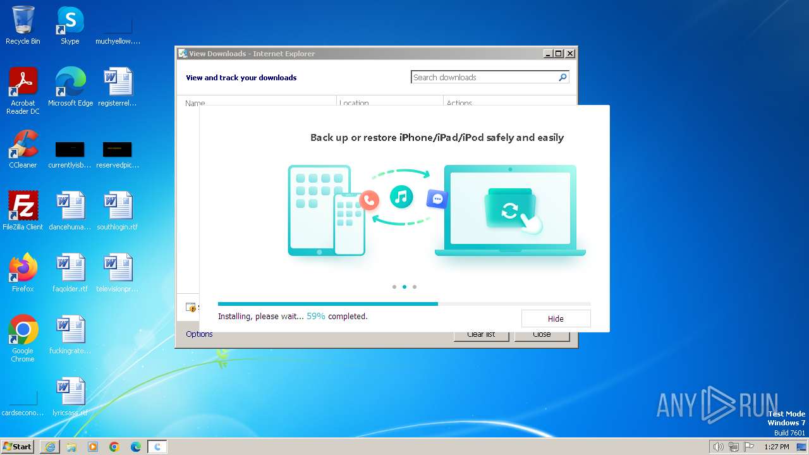This screenshot has height=455, width=809.
Task: Switch to the installer taskbar button
Action: [157, 447]
